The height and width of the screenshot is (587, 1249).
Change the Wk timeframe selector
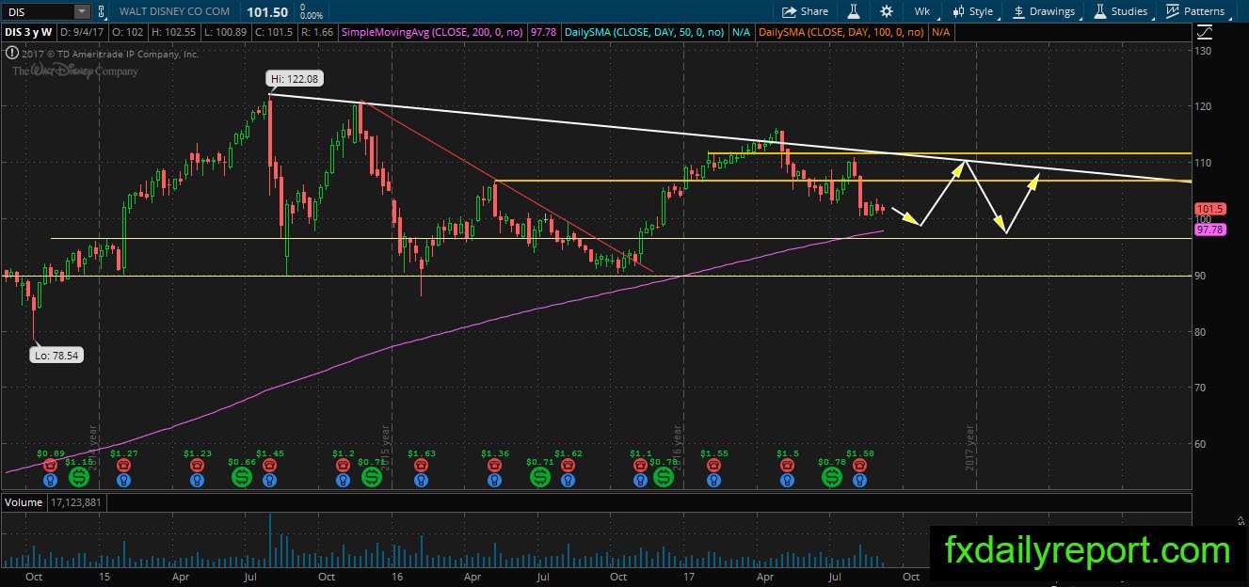921,11
